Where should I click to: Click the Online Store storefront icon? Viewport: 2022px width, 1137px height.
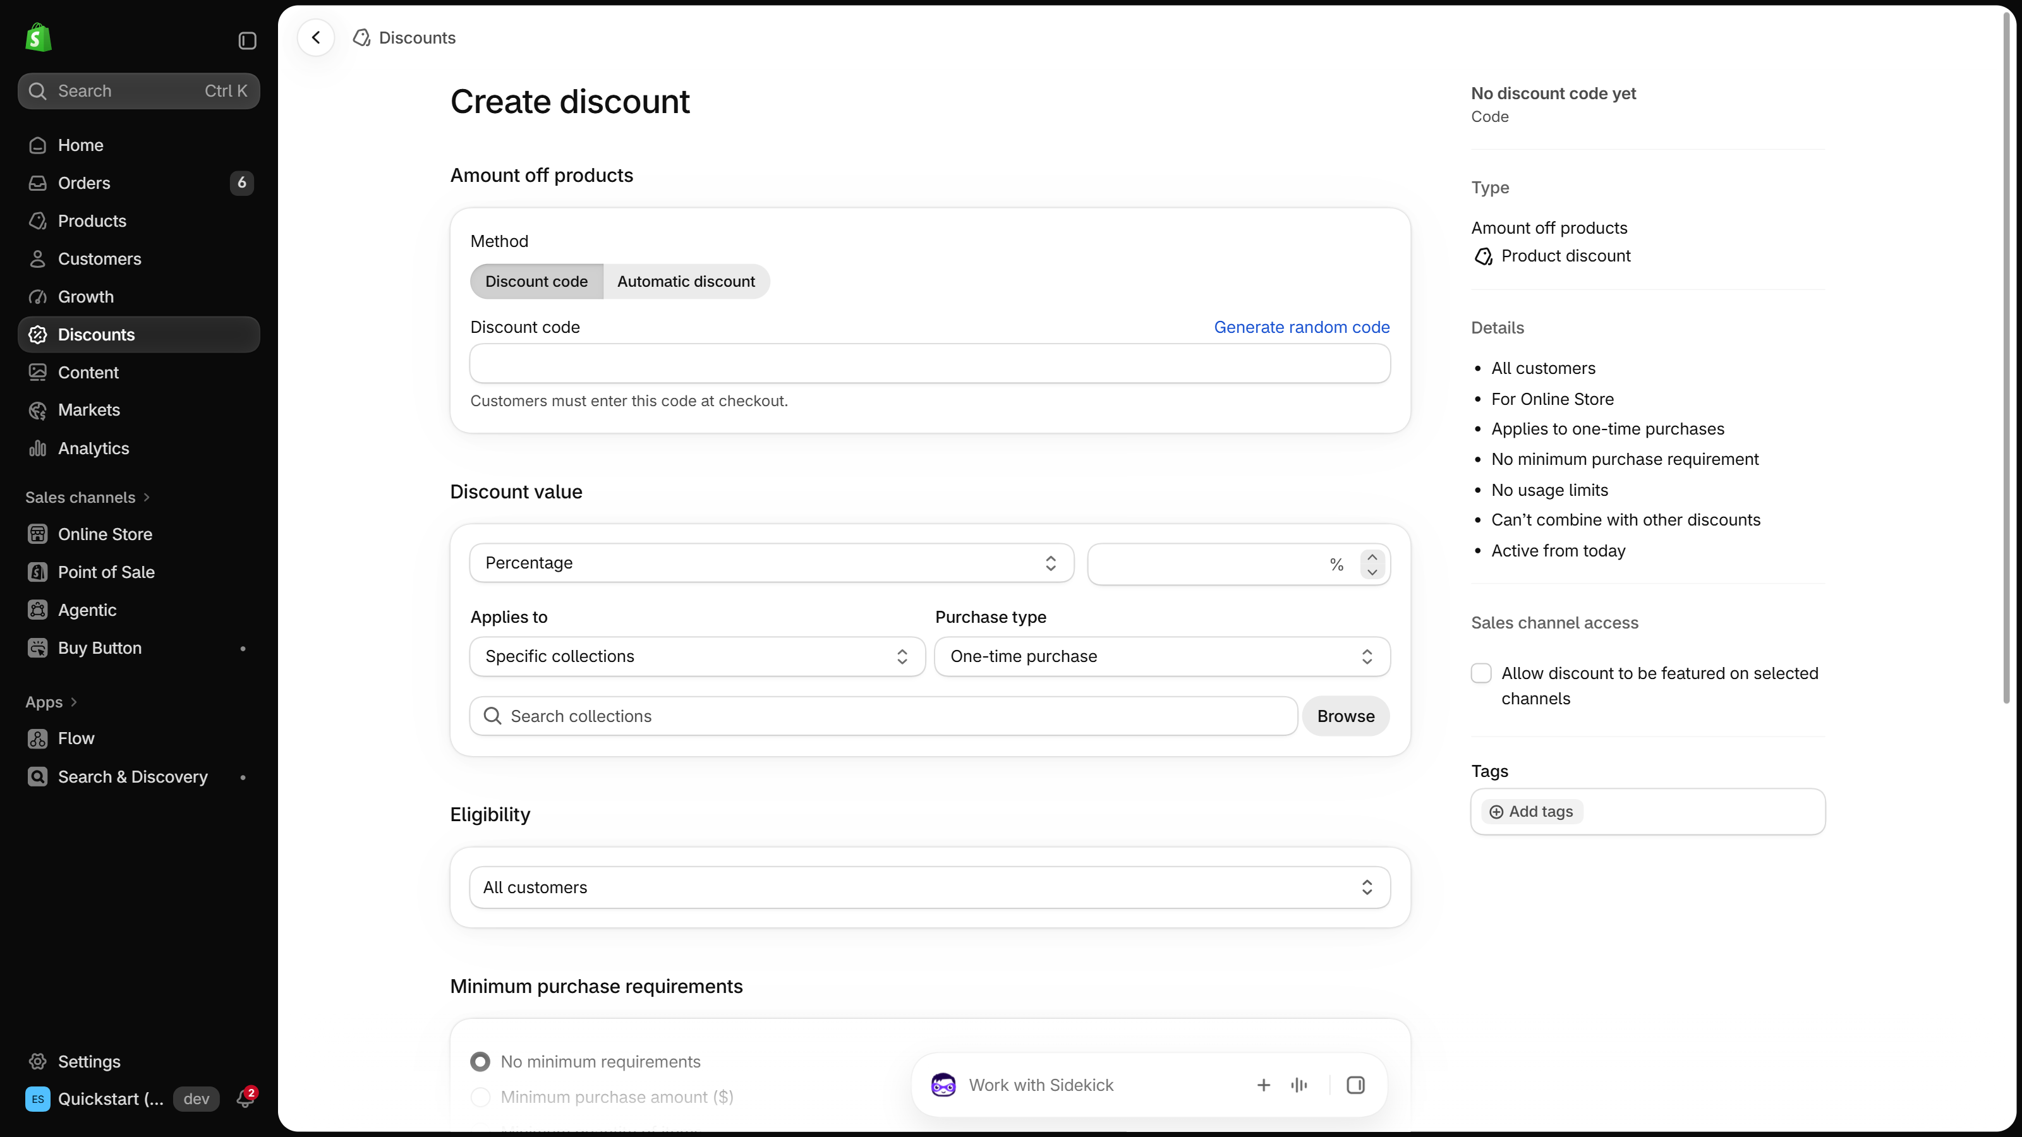38,534
